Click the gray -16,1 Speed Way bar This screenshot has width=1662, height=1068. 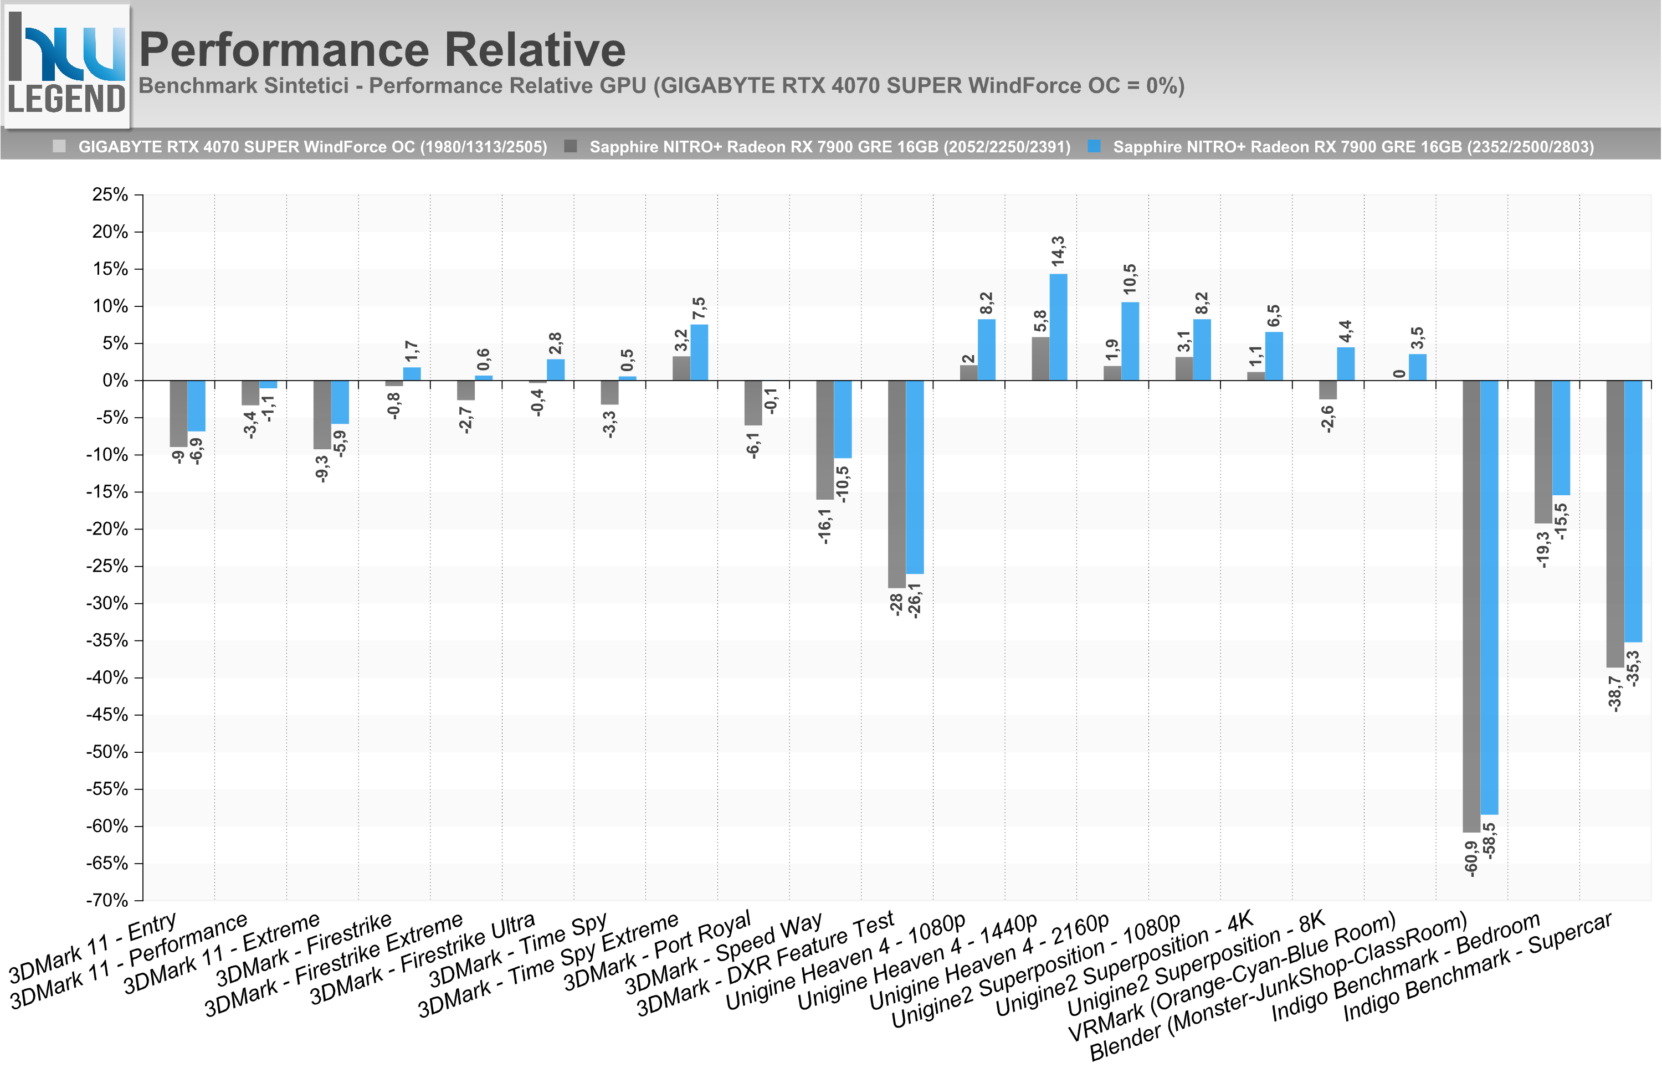824,440
